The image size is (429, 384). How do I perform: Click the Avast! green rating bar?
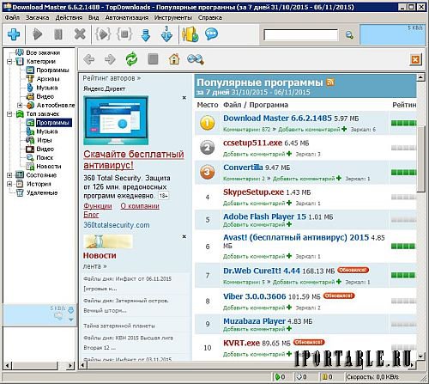[403, 246]
